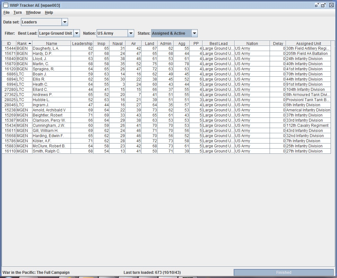
Task: Click the 6th Armoured Tank Divi... cell
Action: pyautogui.click(x=308, y=95)
